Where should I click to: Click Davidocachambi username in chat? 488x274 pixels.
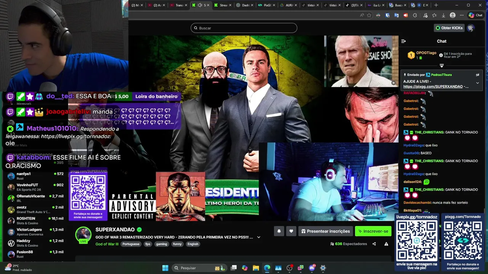(417, 203)
